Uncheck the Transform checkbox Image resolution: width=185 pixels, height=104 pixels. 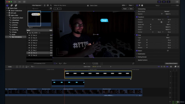click(137, 17)
